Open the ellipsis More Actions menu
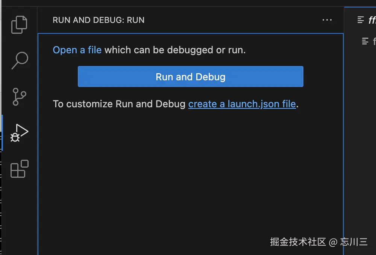Image resolution: width=376 pixels, height=255 pixels. [327, 20]
